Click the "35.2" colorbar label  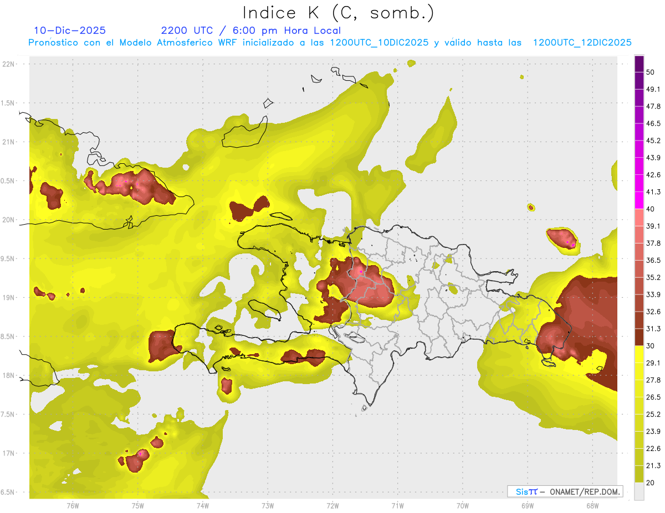(653, 277)
